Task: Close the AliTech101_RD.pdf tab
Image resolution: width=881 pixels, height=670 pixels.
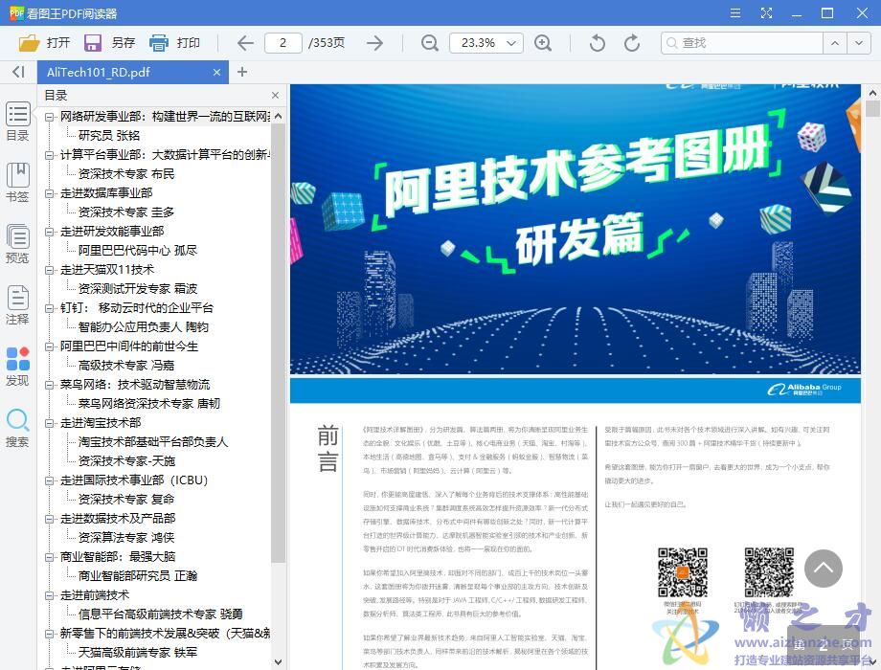Action: pyautogui.click(x=216, y=72)
